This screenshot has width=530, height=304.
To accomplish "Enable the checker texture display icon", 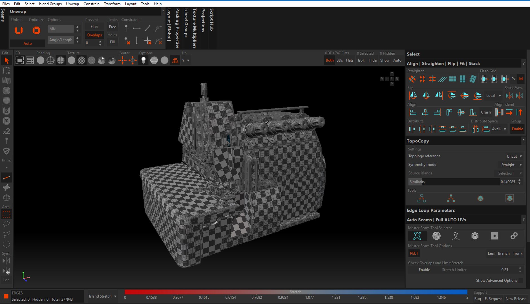I will coord(81,60).
